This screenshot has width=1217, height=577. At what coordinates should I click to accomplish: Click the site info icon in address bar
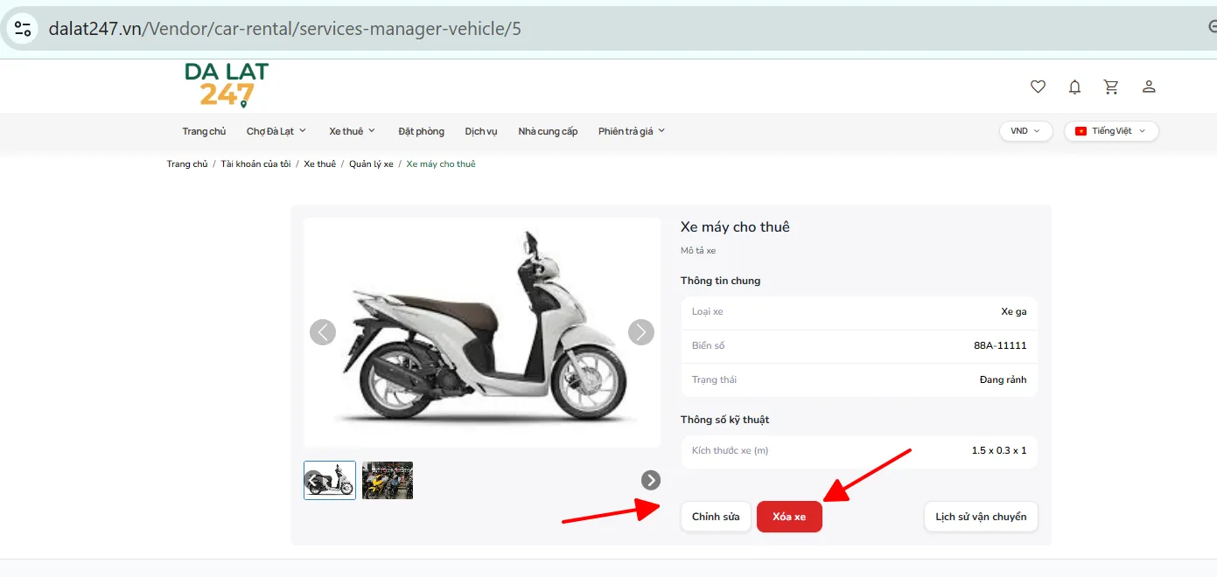[x=22, y=28]
